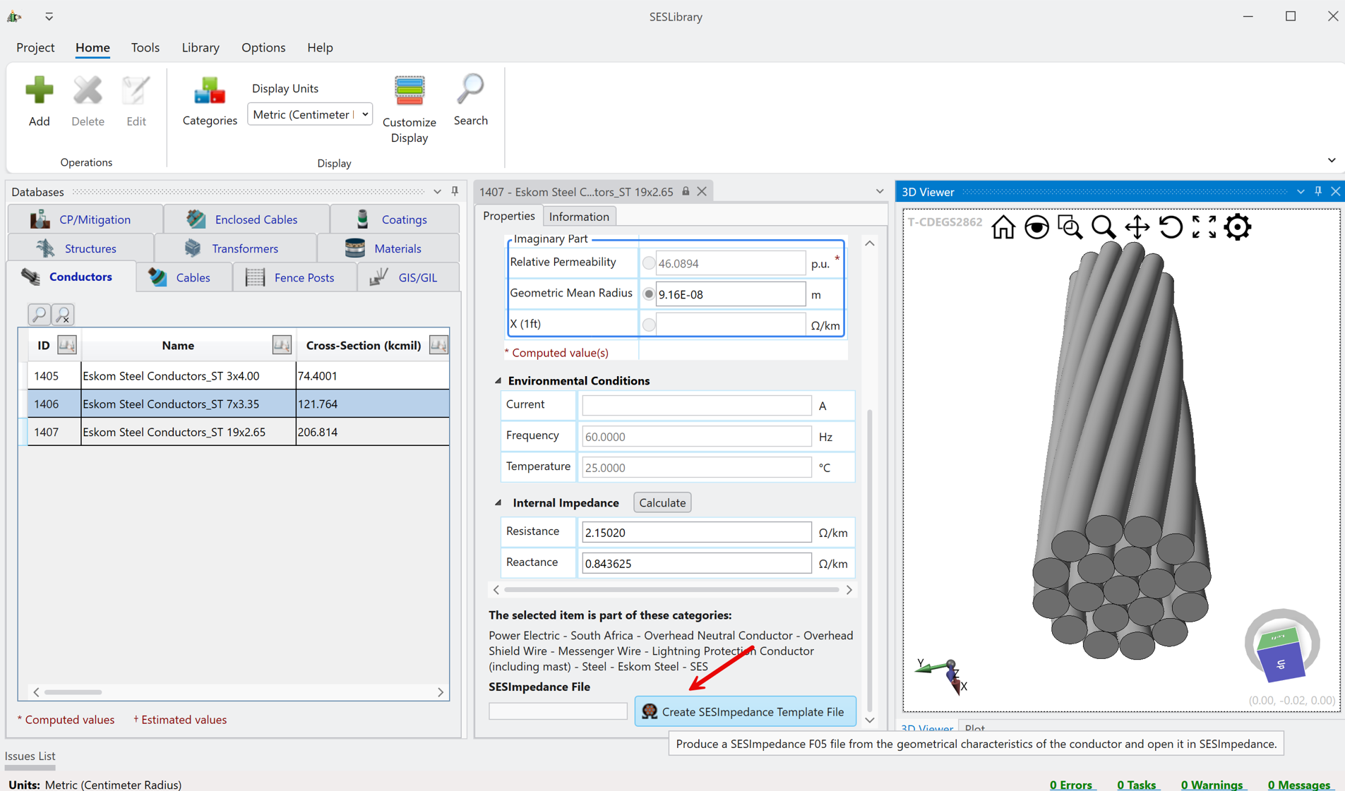Collapse the Environmental Conditions section
Viewport: 1345px width, 791px height.
point(498,380)
